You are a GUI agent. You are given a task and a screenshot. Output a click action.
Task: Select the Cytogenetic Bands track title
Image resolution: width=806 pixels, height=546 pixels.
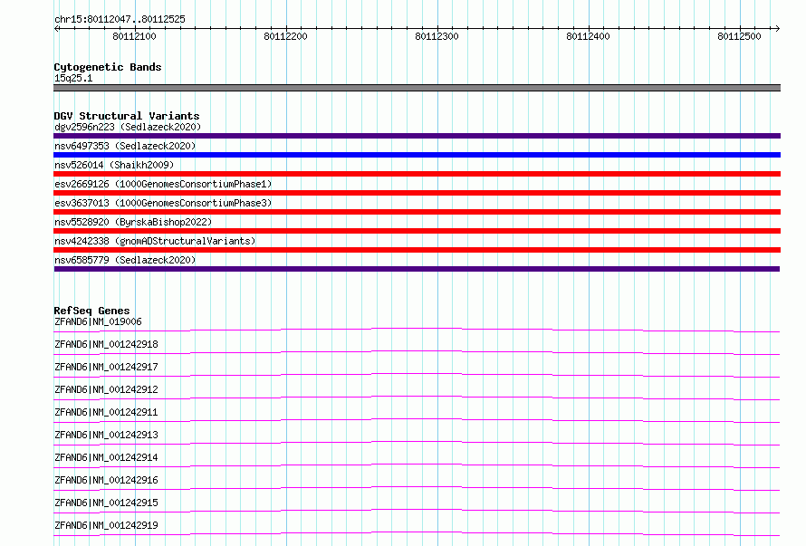108,67
